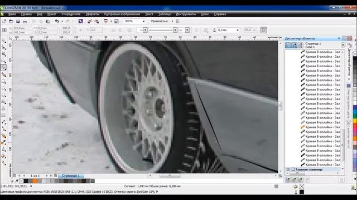
Task: Select the Ellipse tool
Action: 4,88
